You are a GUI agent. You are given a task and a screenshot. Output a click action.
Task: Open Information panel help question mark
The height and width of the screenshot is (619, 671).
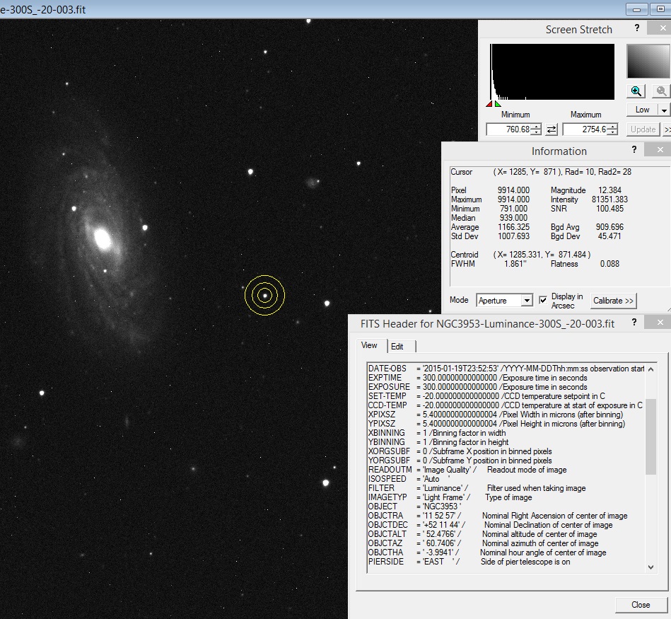[x=634, y=149]
